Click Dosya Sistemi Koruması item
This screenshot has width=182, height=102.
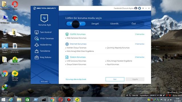point(76,64)
